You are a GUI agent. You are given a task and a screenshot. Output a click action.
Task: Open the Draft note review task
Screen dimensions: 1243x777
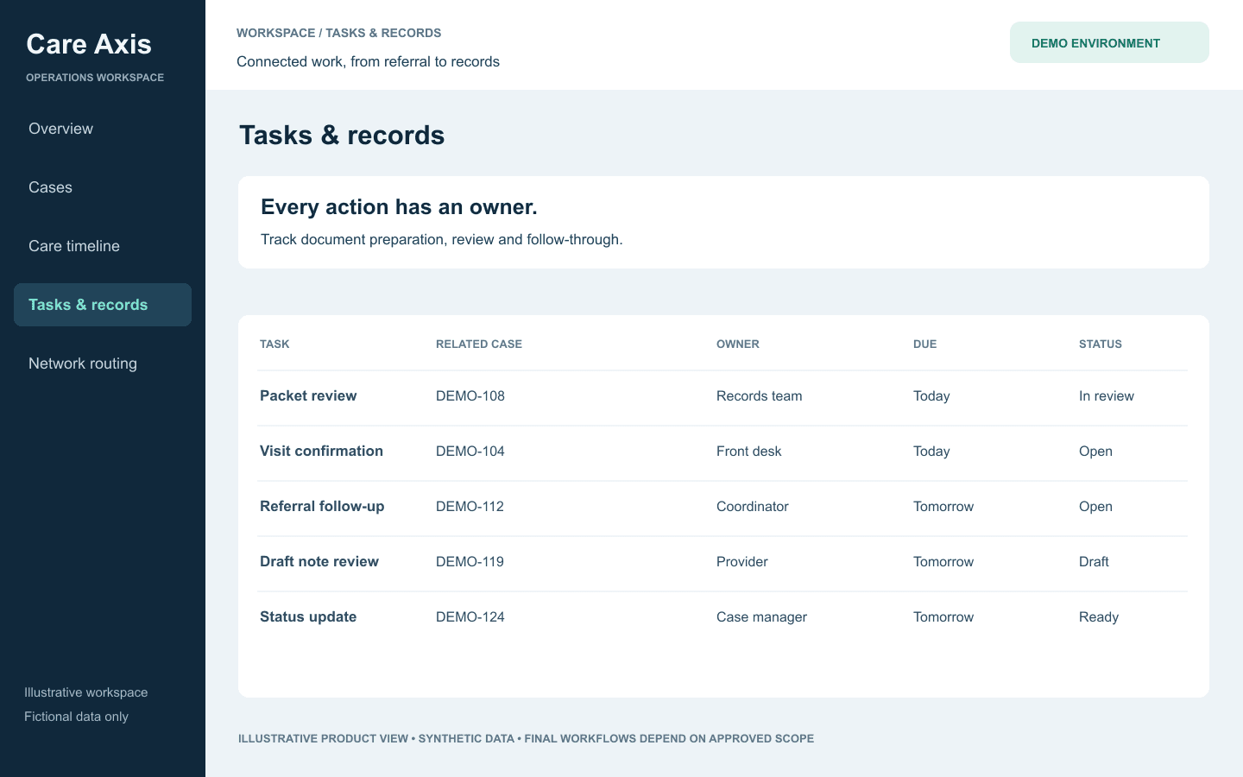tap(319, 561)
